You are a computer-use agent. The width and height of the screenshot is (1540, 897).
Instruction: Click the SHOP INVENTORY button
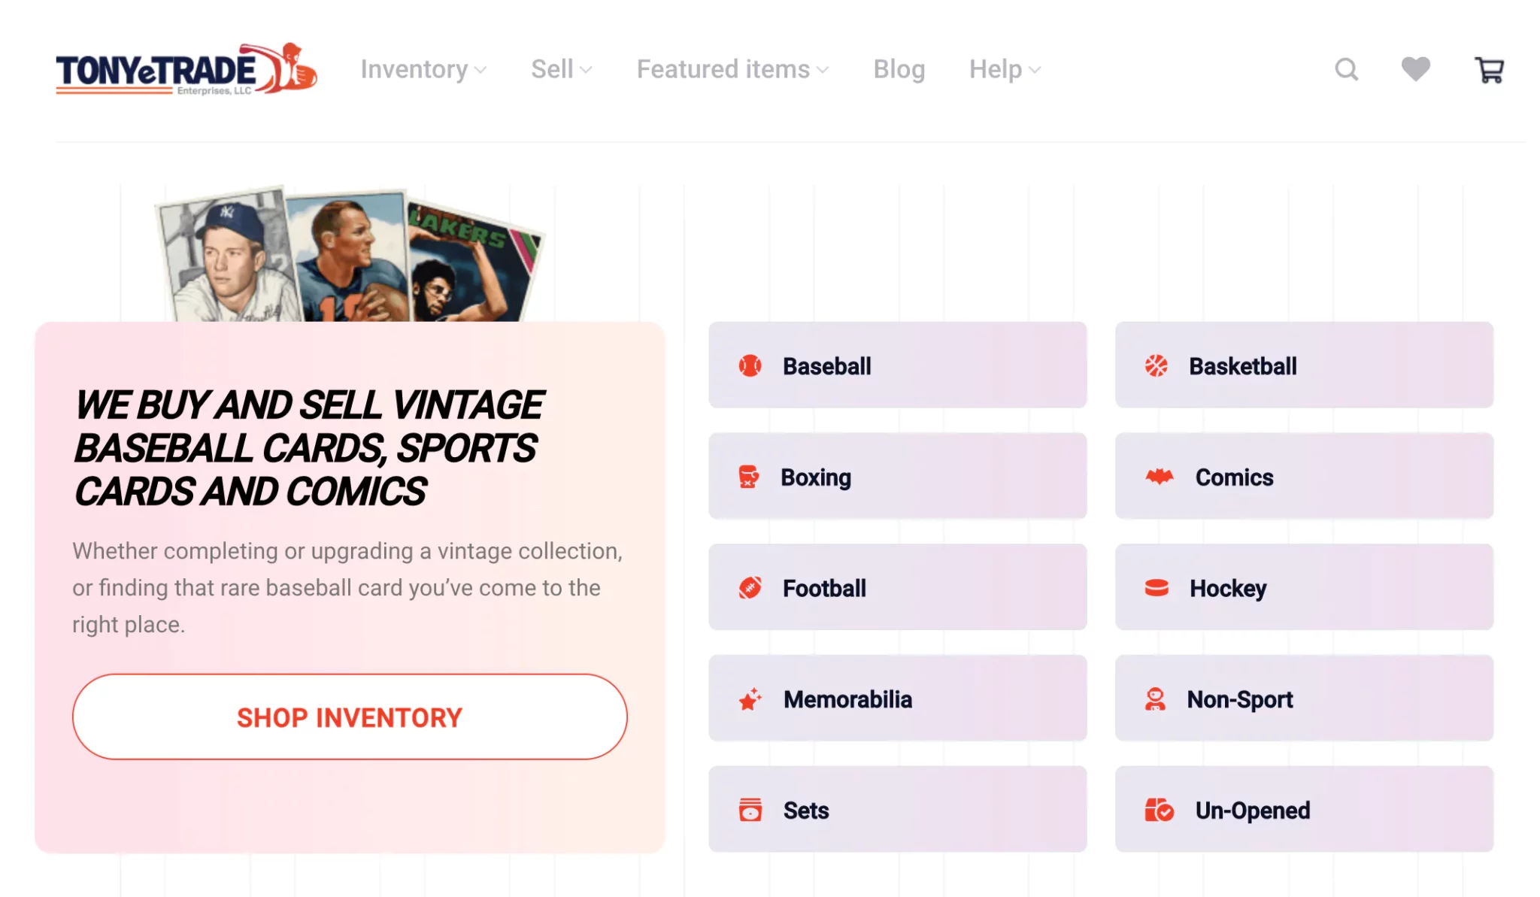tap(350, 717)
